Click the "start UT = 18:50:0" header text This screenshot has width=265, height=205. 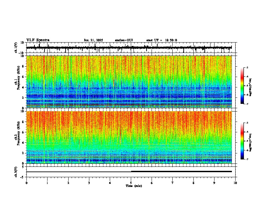click(162, 40)
